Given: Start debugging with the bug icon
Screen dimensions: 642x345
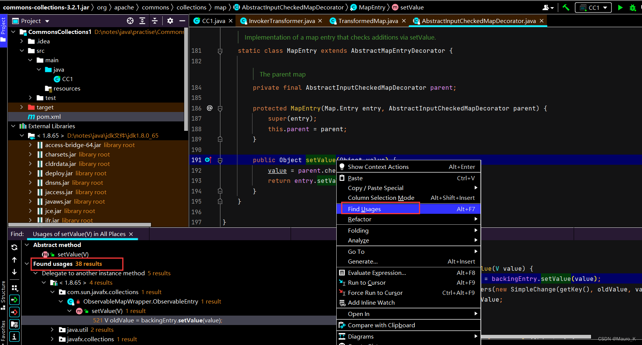Looking at the screenshot, I should click(633, 8).
